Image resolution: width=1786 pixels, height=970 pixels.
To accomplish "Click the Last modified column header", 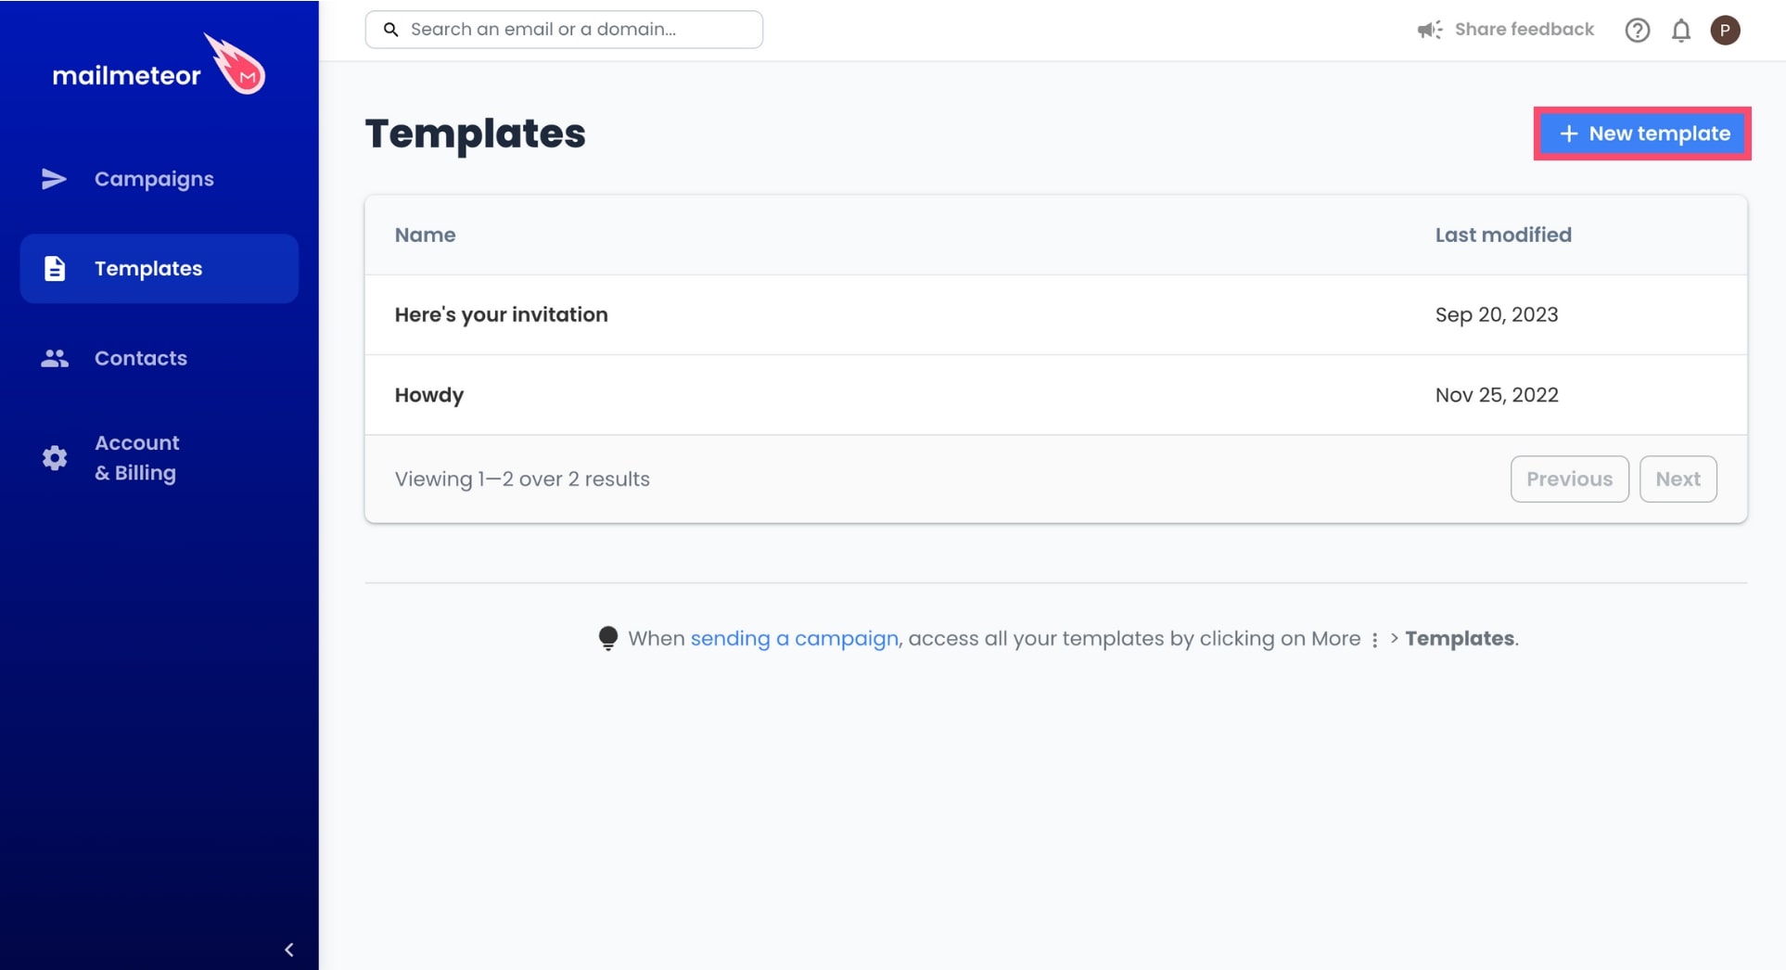I will pos(1503,235).
